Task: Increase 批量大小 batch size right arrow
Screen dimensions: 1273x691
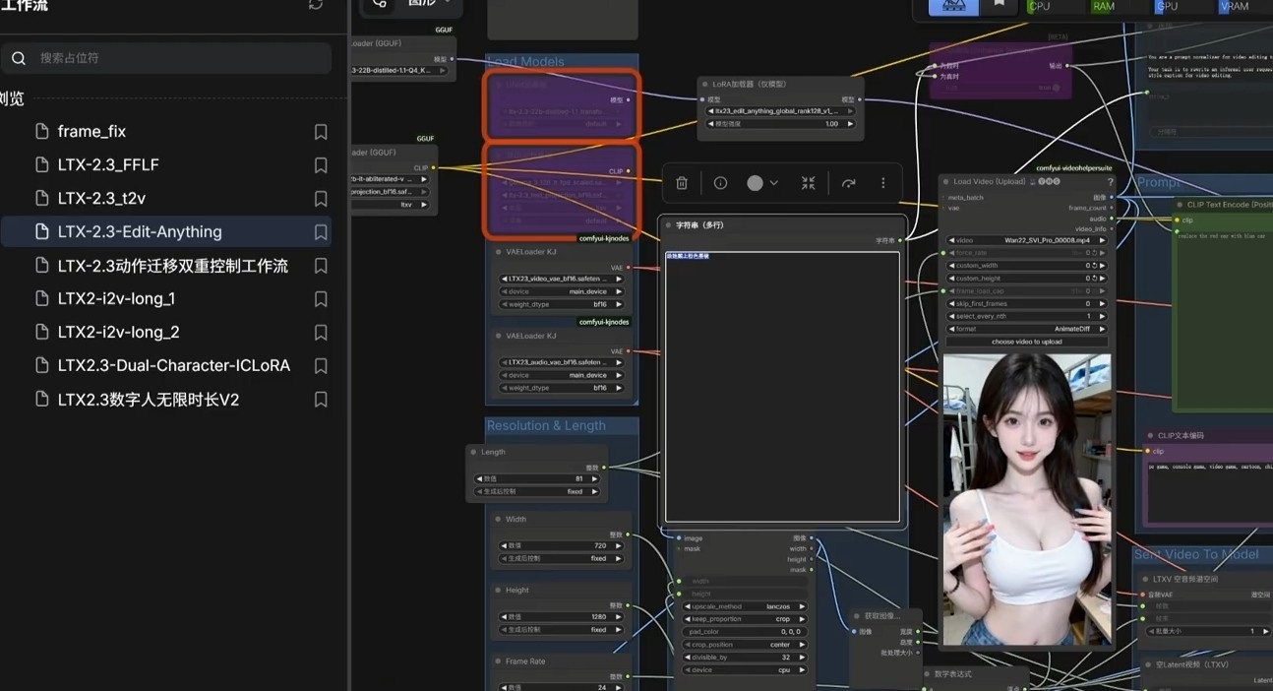Action: [x=1265, y=631]
